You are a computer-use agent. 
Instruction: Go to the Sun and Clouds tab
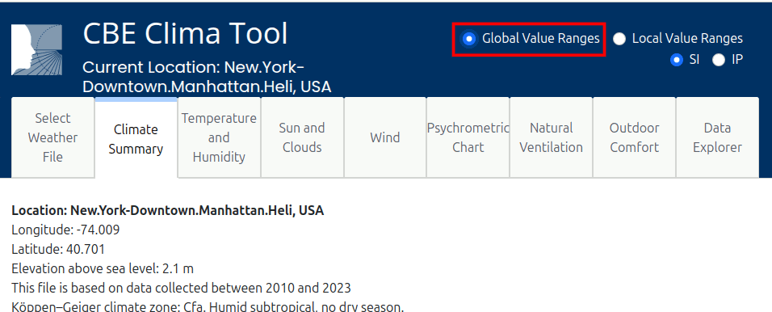point(302,137)
